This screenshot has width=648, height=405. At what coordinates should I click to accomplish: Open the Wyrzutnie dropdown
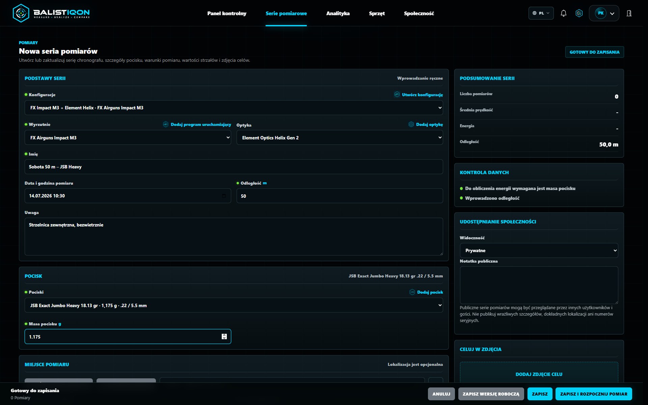click(128, 137)
